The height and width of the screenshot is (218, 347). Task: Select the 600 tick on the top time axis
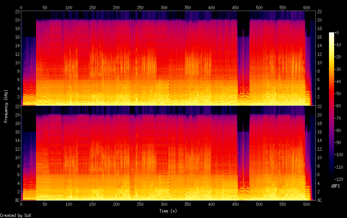coord(307,7)
